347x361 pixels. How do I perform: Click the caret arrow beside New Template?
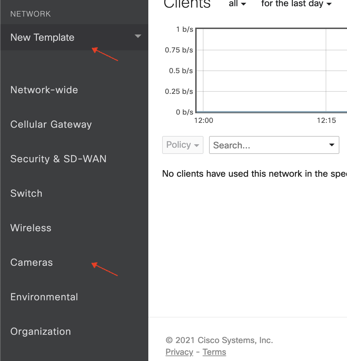click(x=138, y=36)
